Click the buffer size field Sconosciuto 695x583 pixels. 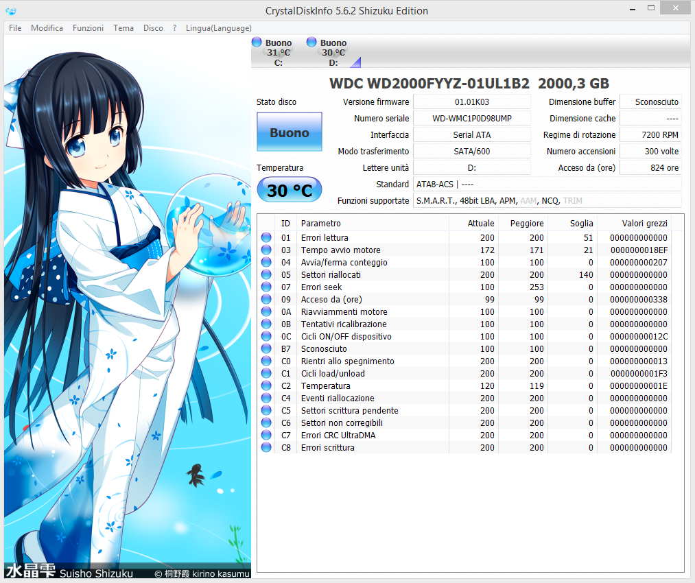(650, 102)
